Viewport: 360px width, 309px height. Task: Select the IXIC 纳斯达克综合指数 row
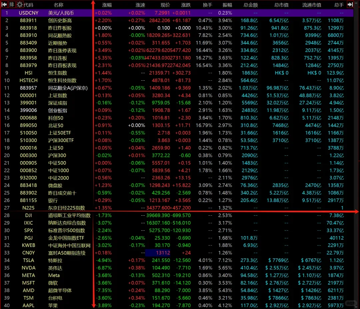[177, 223]
